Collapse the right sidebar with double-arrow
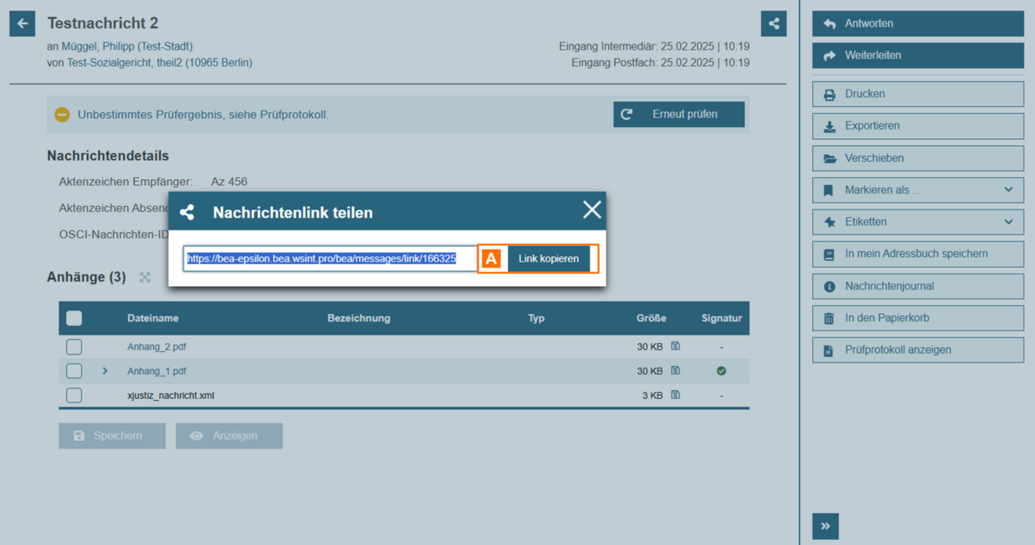Image resolution: width=1035 pixels, height=545 pixels. click(825, 526)
